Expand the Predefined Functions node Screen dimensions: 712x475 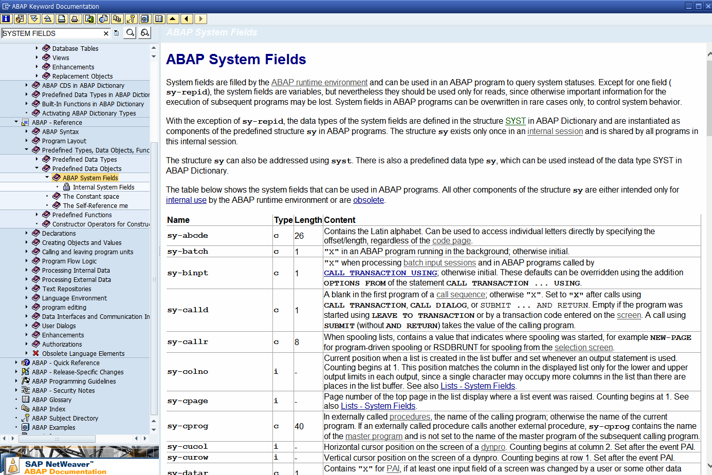[x=36, y=215]
